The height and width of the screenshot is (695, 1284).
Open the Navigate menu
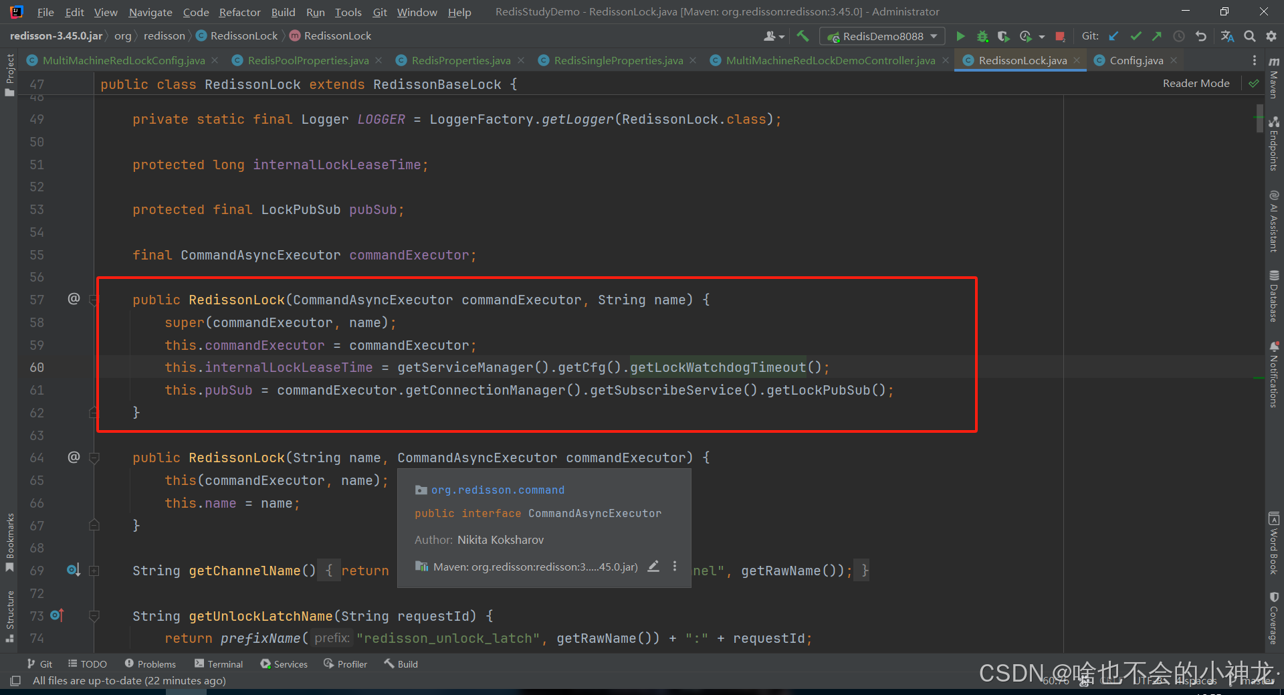tap(150, 12)
